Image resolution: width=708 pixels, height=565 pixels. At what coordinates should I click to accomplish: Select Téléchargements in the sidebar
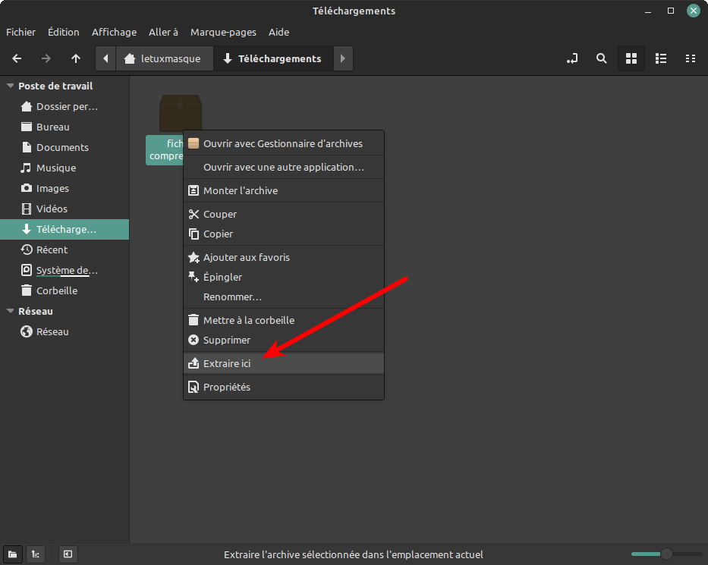[x=65, y=229]
